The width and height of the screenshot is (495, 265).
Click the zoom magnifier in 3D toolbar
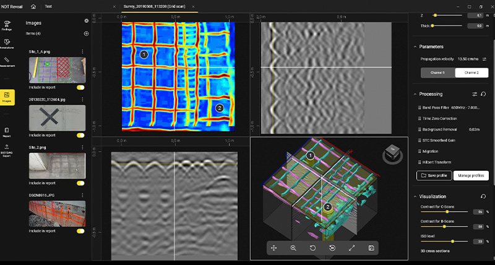(x=293, y=248)
